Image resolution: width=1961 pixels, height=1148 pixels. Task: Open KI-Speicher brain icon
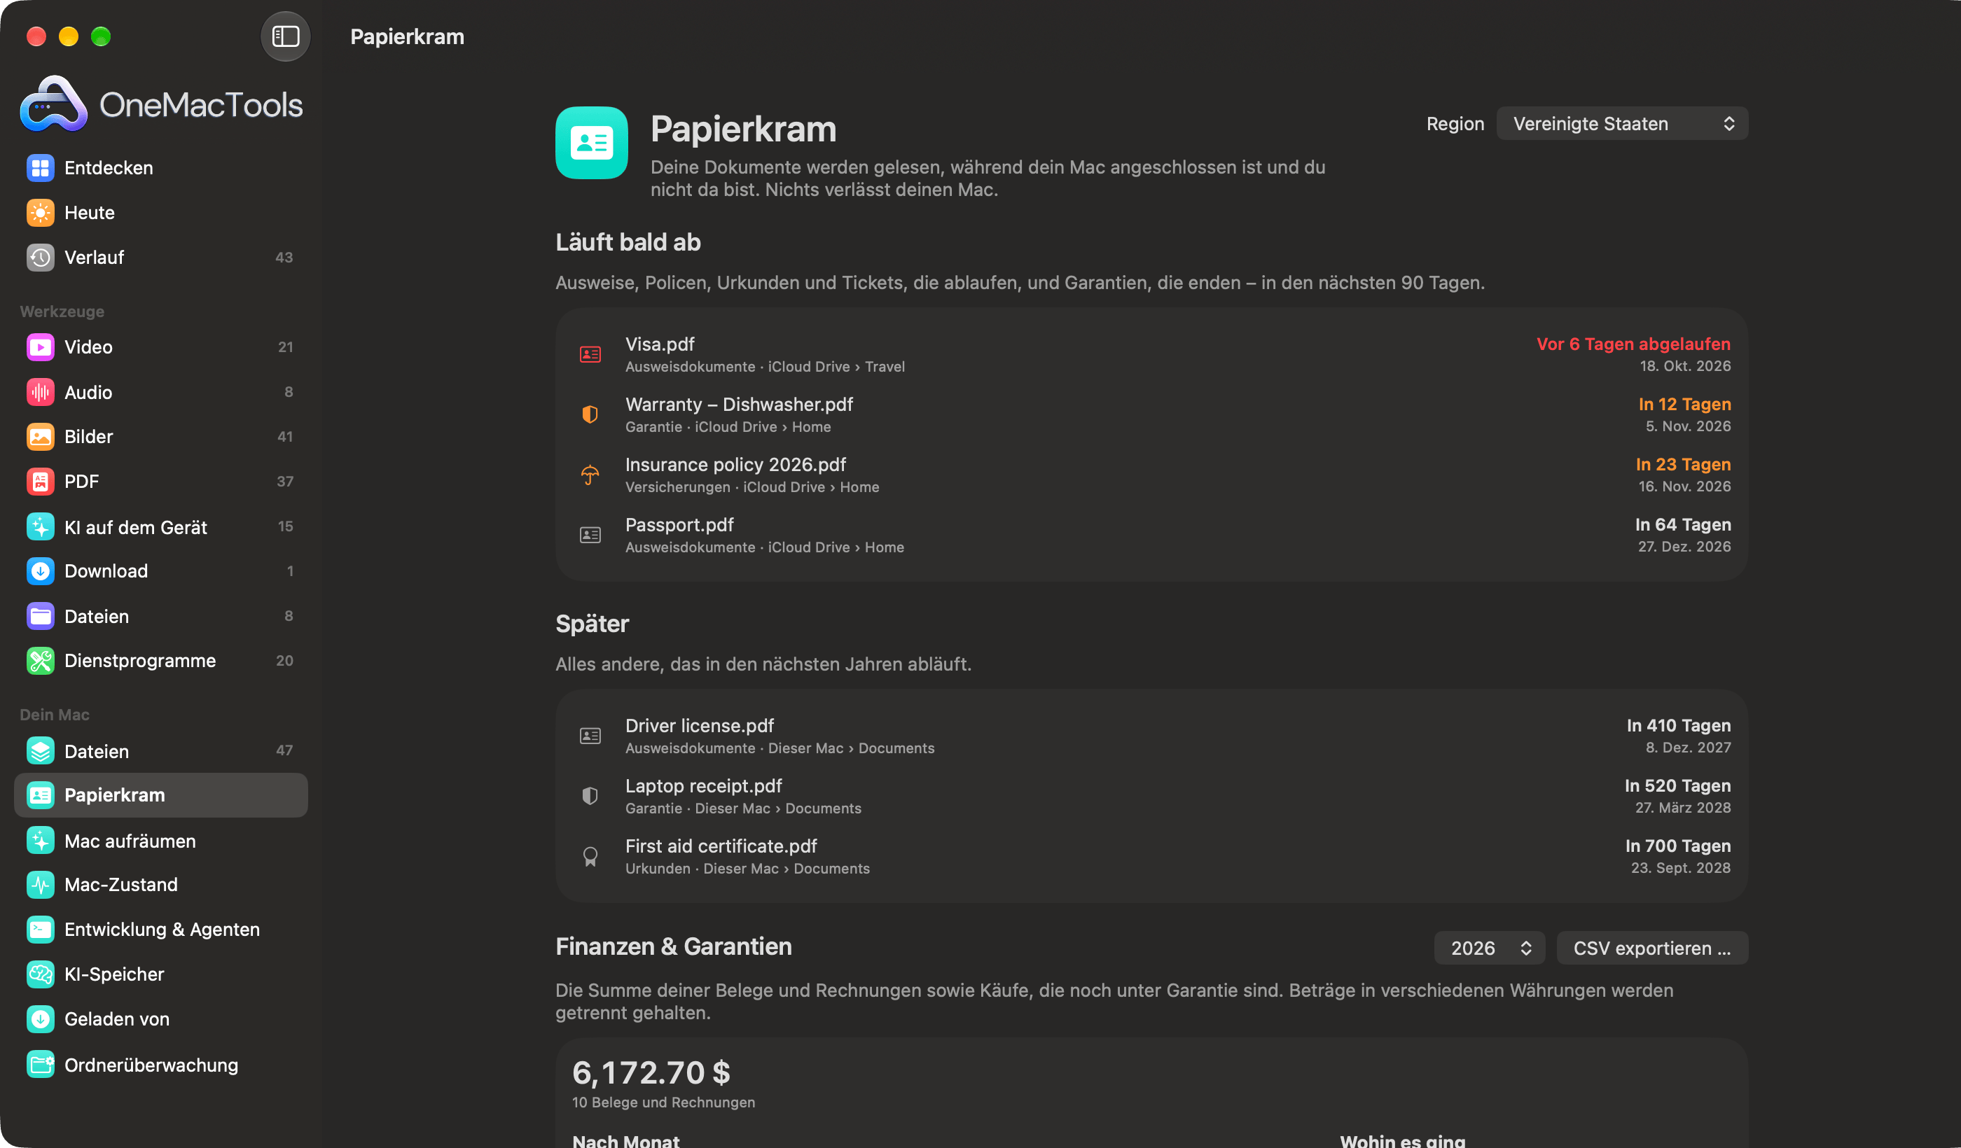coord(40,974)
